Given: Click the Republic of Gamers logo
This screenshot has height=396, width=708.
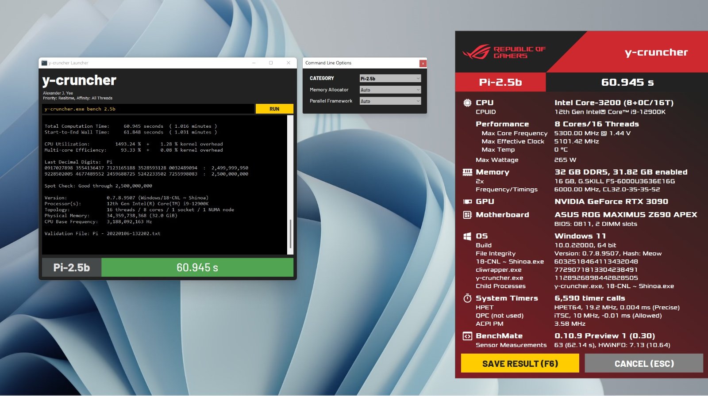Looking at the screenshot, I should coord(504,52).
